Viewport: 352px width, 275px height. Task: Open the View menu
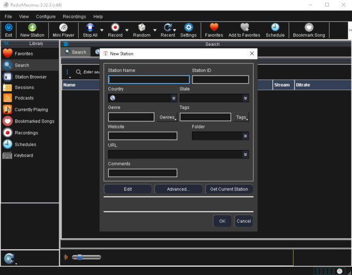coord(24,16)
